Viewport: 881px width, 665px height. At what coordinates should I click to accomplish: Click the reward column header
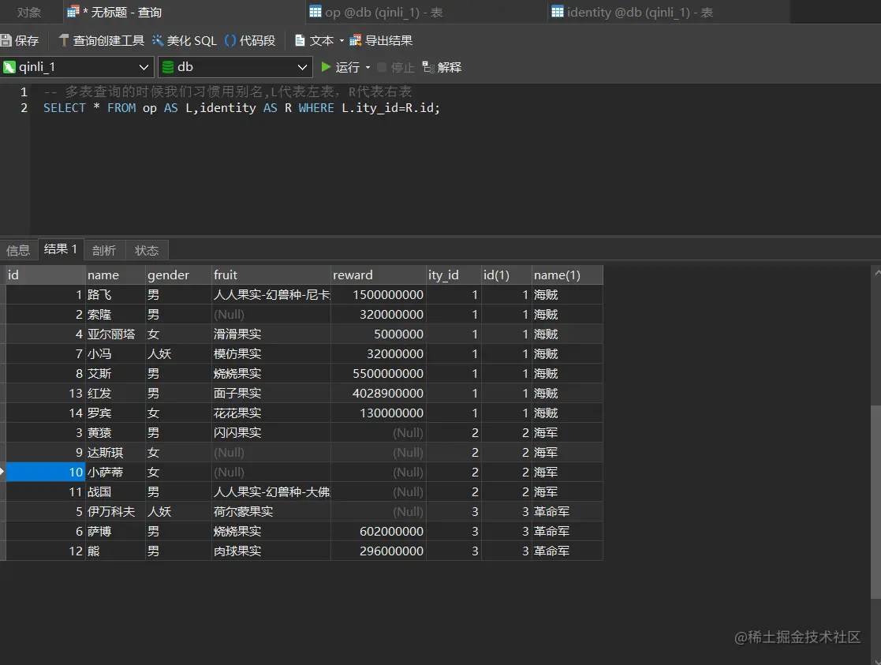378,275
